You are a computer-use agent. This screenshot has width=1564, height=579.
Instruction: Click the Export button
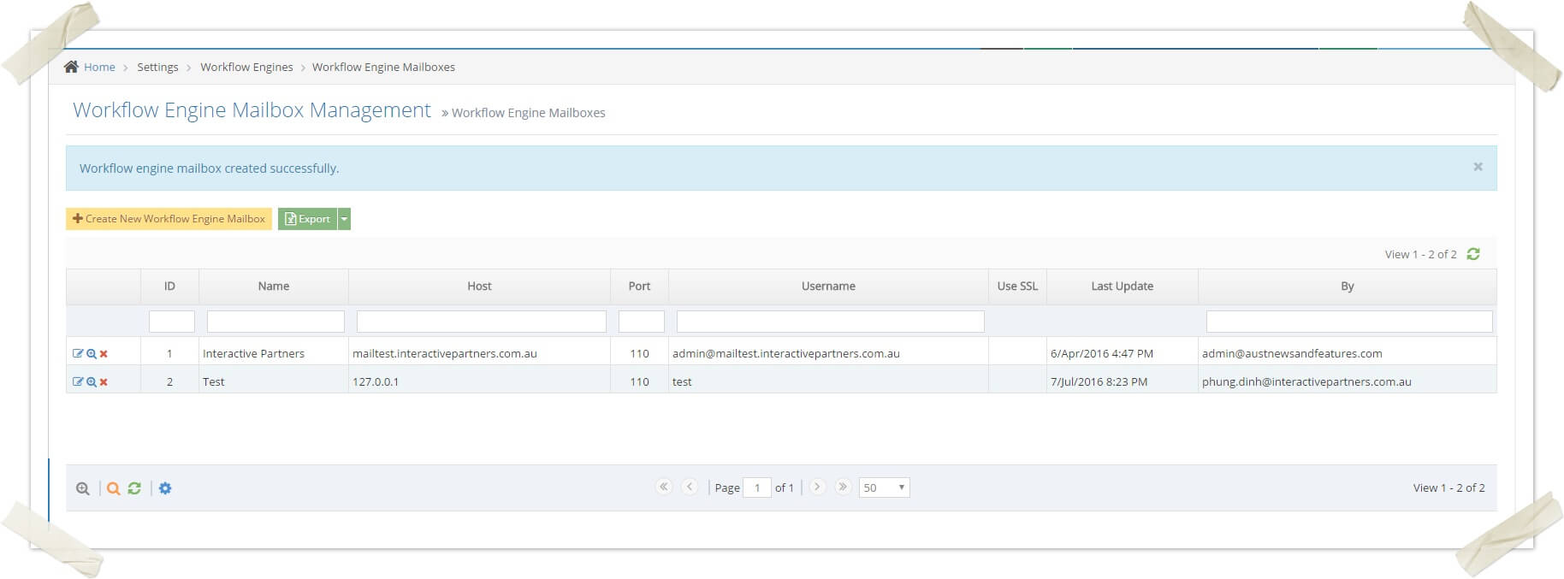tap(307, 219)
